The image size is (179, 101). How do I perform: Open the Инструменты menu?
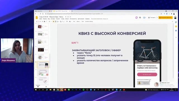click(73, 19)
